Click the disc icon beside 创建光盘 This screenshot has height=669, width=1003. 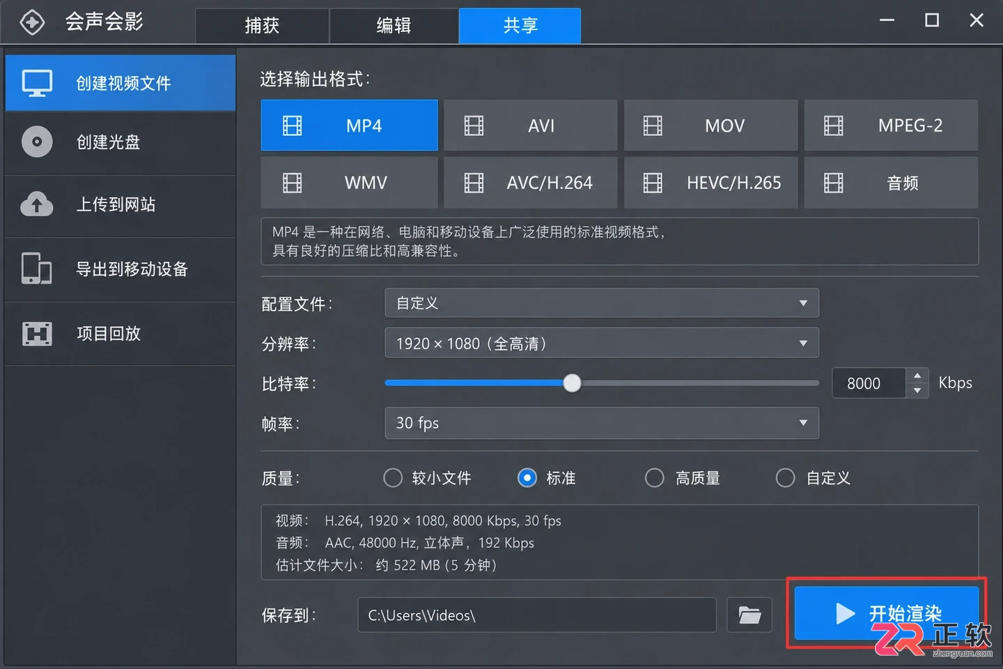click(x=37, y=142)
